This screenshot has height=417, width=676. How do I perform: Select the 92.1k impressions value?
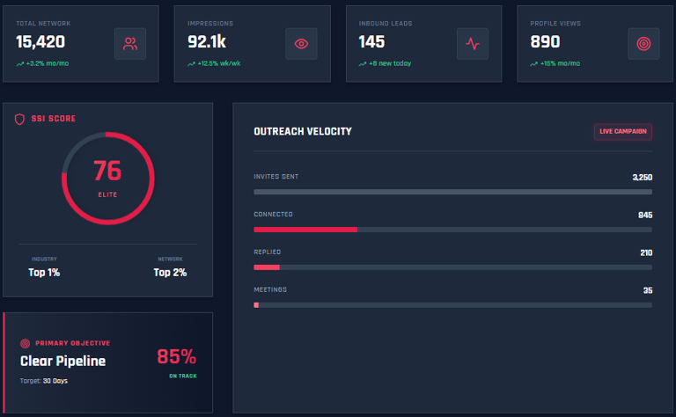(207, 41)
